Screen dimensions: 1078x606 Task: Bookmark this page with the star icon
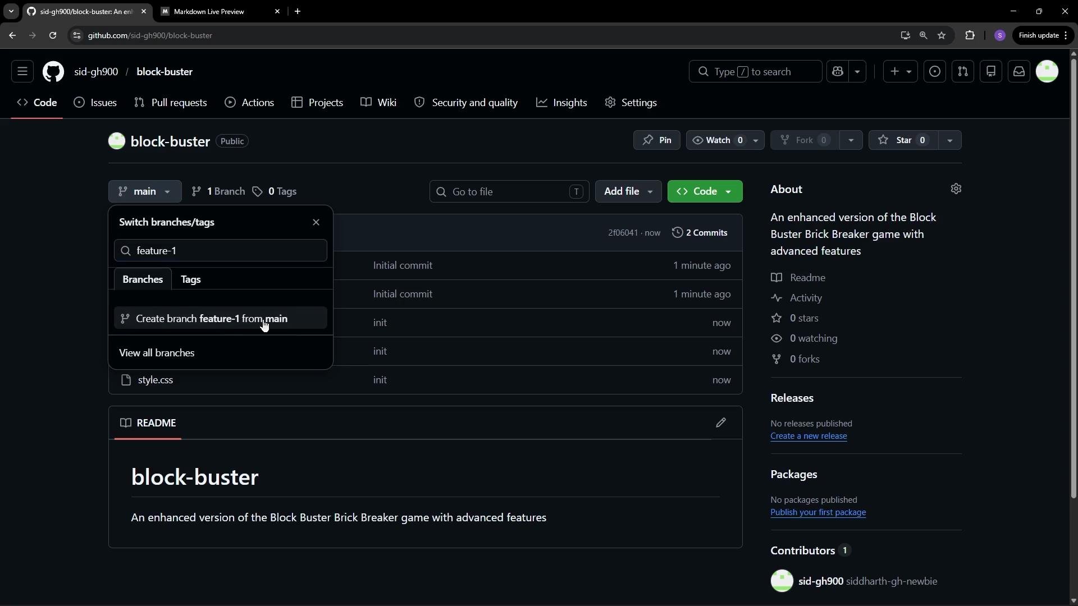click(942, 35)
